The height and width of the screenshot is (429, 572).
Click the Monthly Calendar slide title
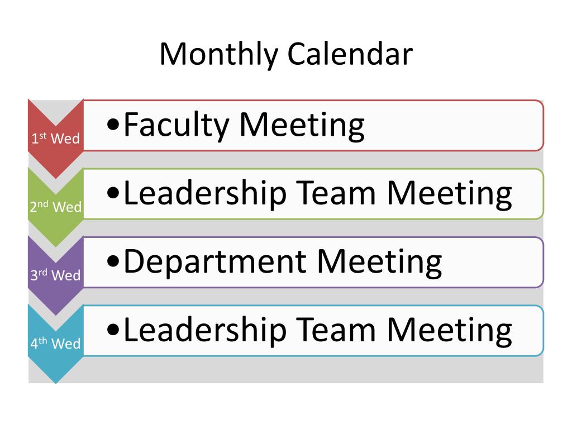pyautogui.click(x=286, y=54)
